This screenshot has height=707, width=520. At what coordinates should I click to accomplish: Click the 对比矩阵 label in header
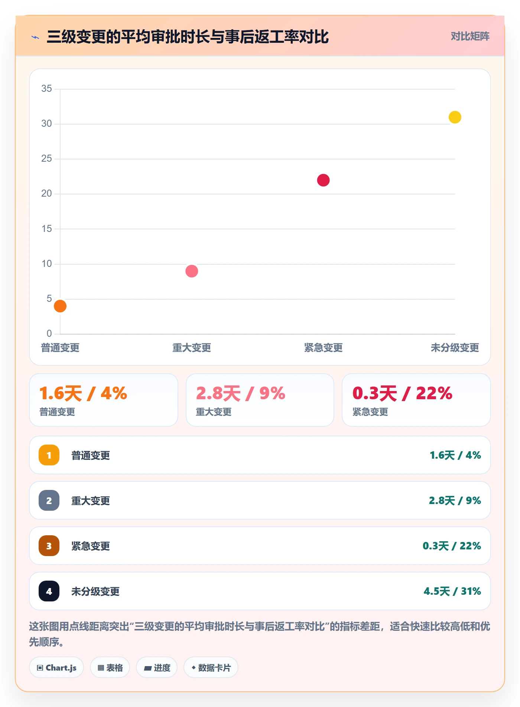pos(470,36)
